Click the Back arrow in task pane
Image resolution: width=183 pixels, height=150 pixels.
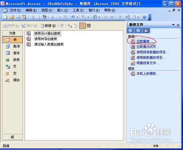130,31
